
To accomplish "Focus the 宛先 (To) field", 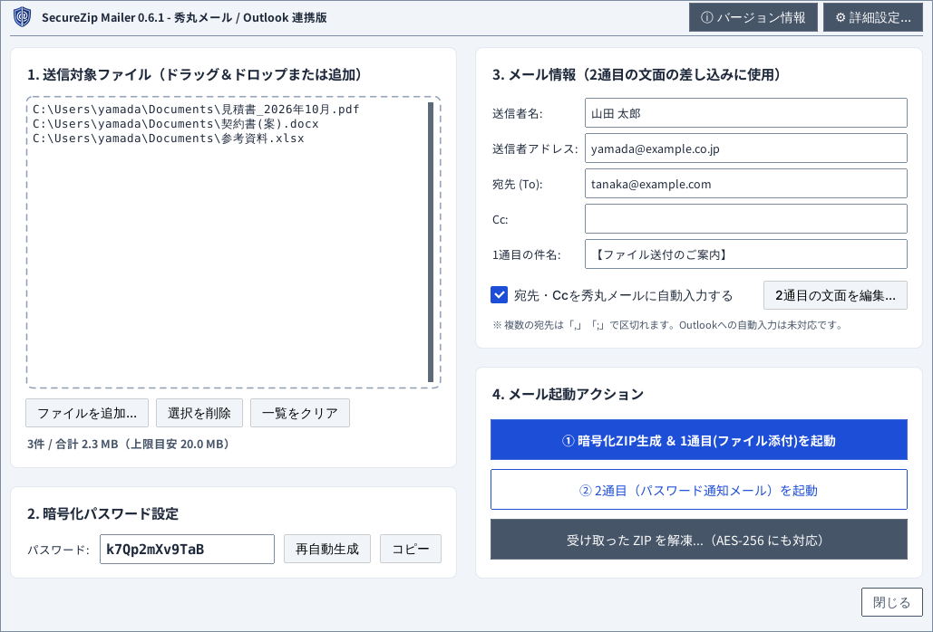I will pos(746,184).
